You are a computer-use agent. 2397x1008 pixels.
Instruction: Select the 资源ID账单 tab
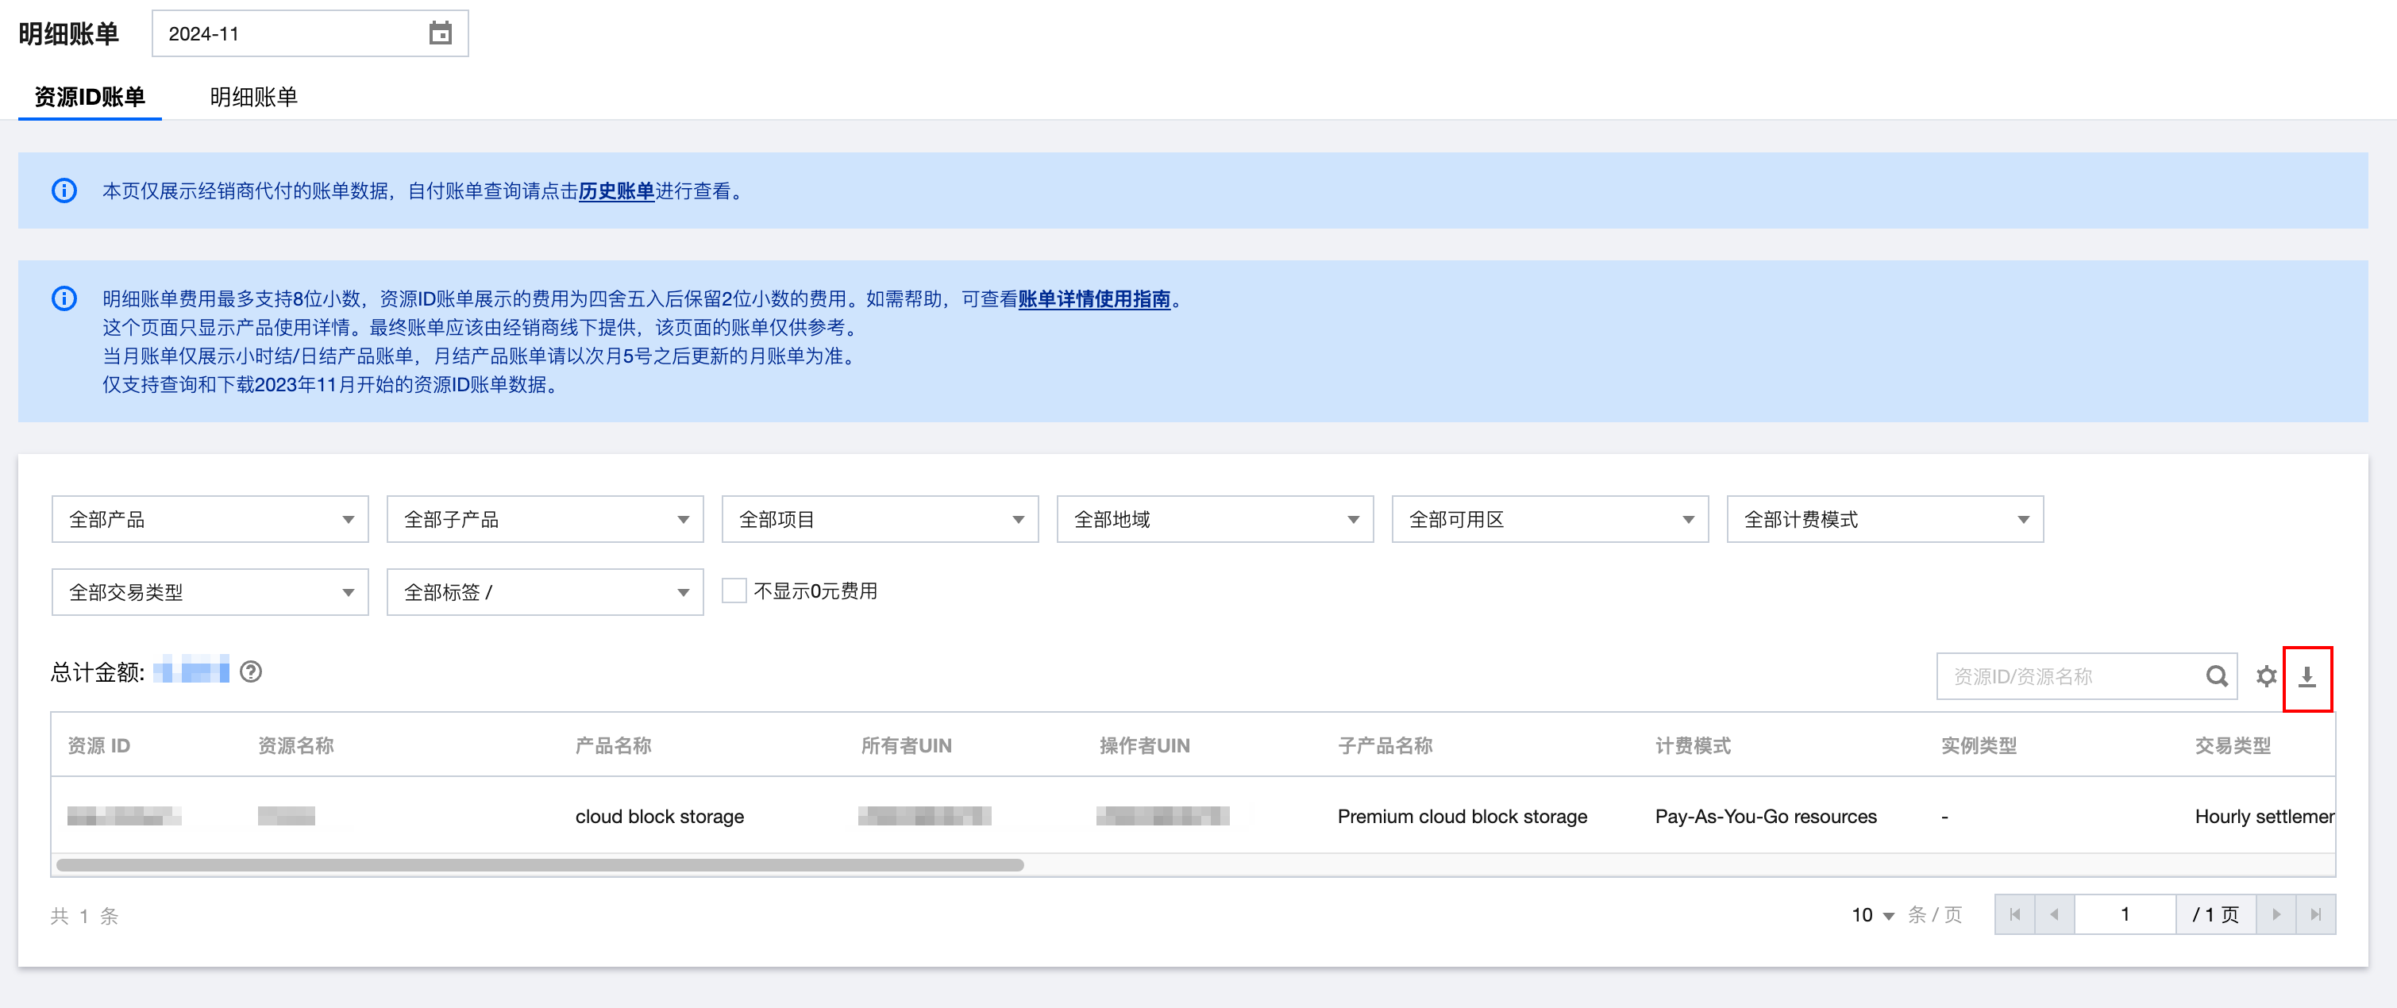pos(90,97)
